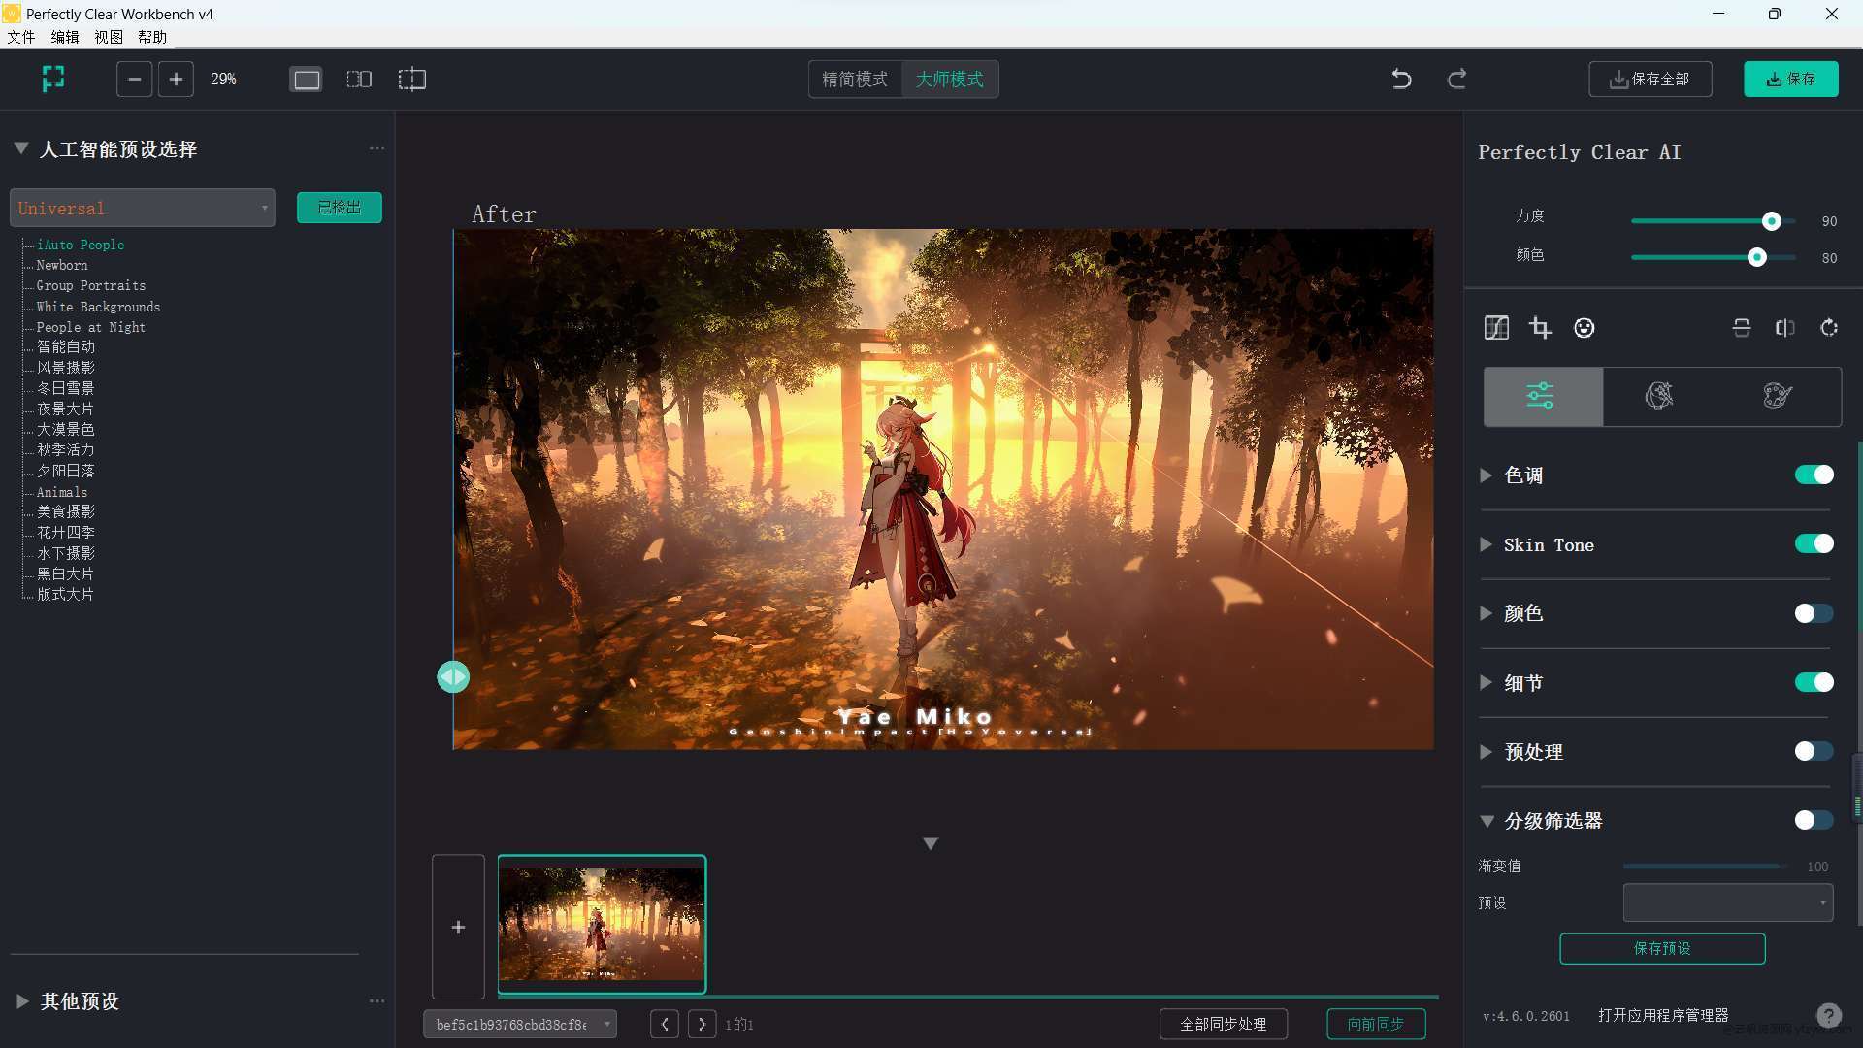Click the before/after split handle
This screenshot has width=1863, height=1048.
(453, 676)
